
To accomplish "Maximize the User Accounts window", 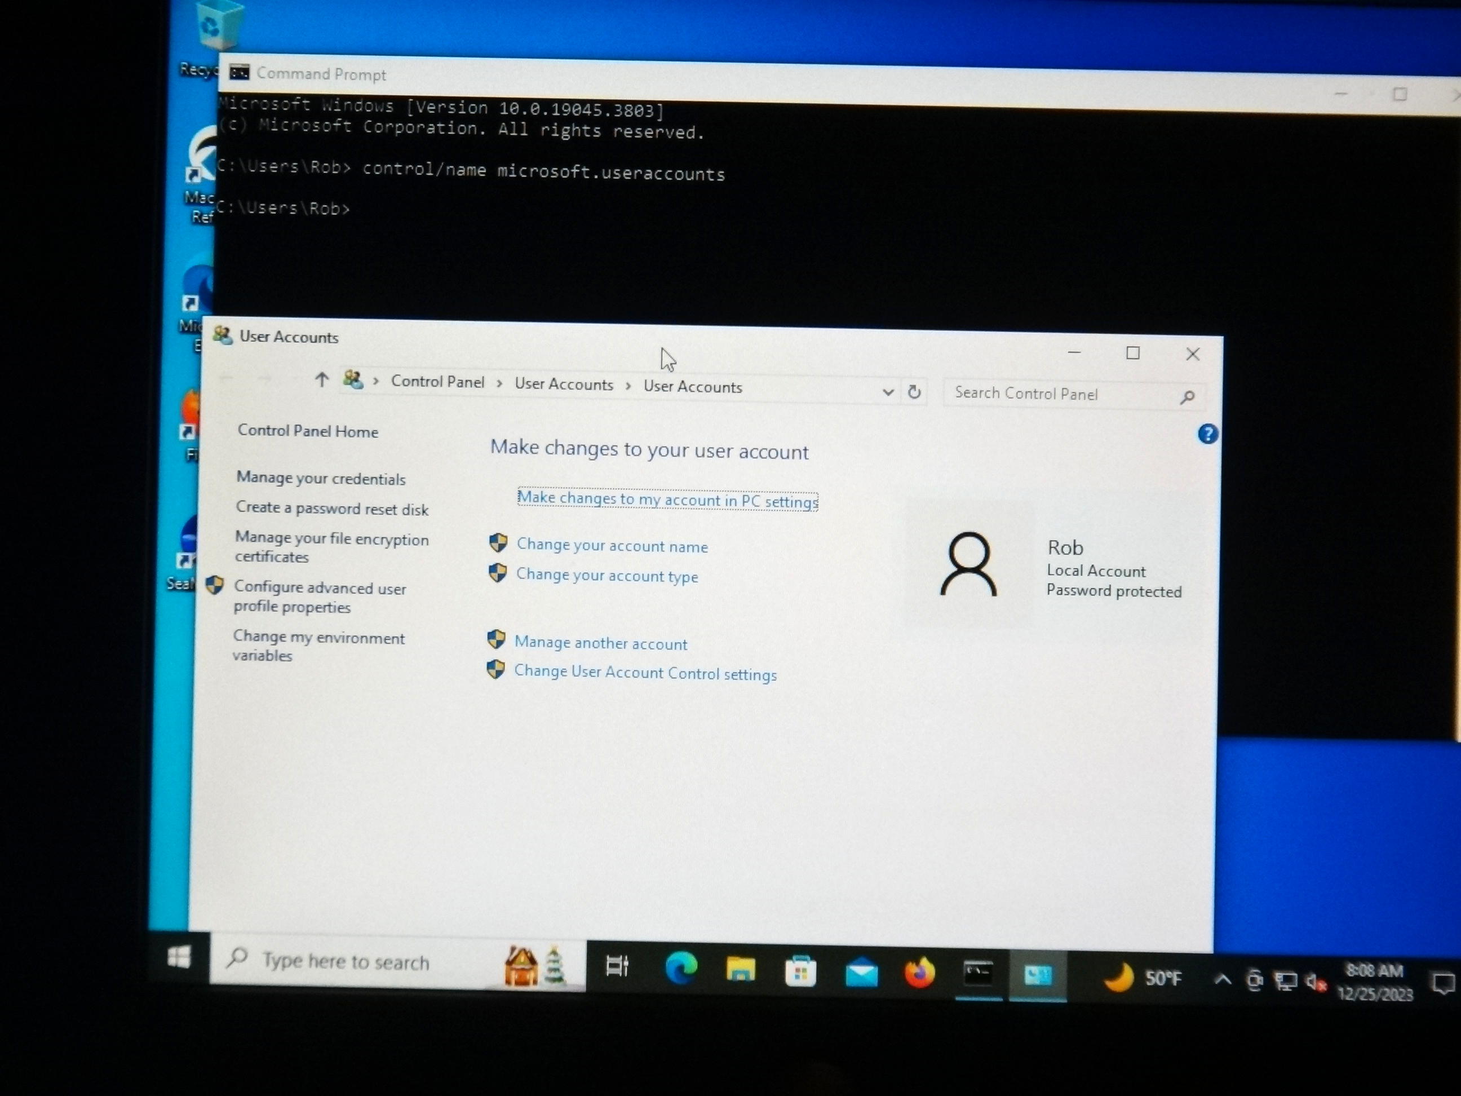I will (x=1133, y=353).
